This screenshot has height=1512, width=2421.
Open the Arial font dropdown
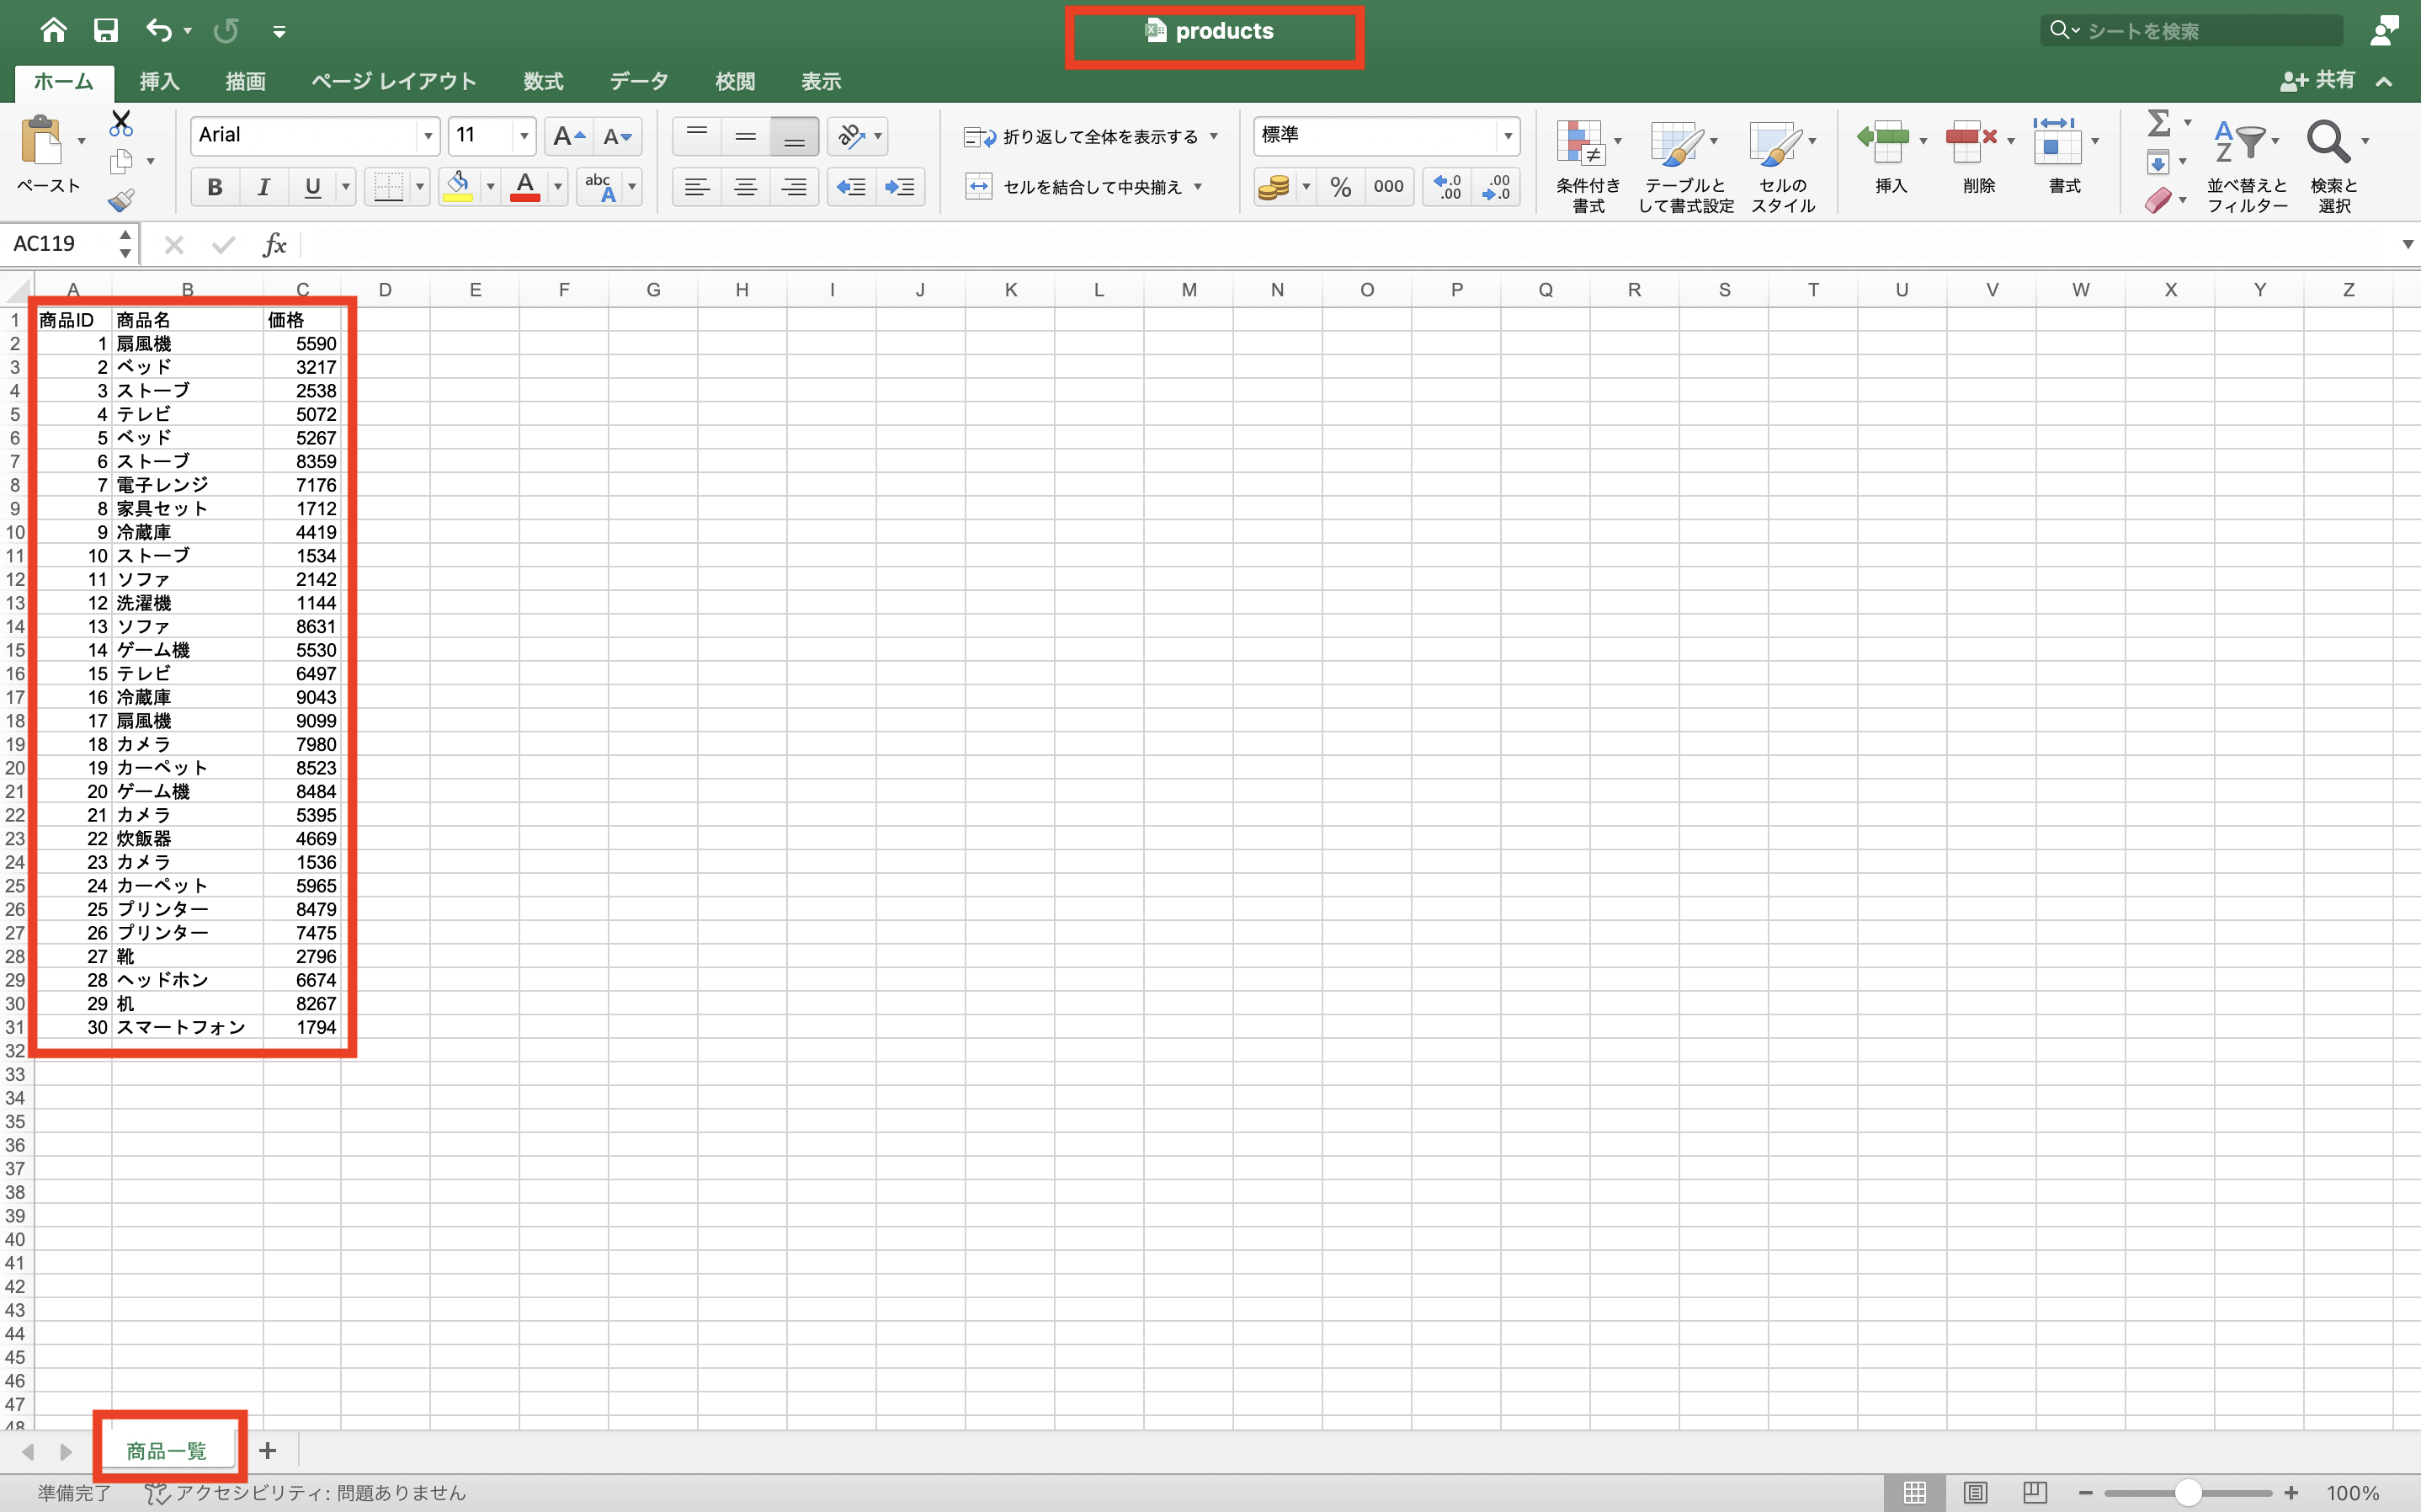click(428, 136)
